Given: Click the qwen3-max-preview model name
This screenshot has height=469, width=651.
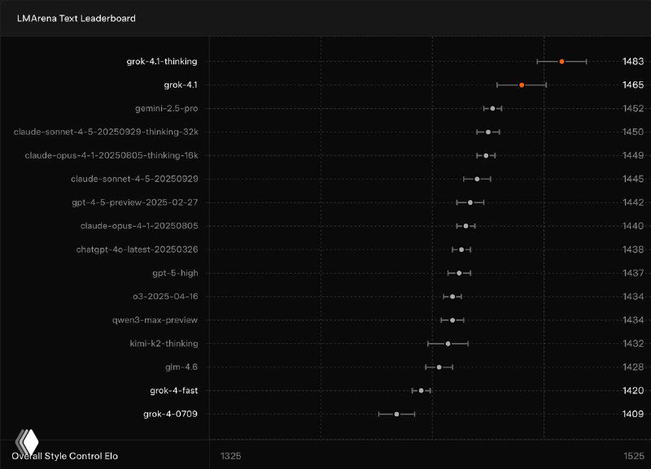Looking at the screenshot, I should point(155,320).
